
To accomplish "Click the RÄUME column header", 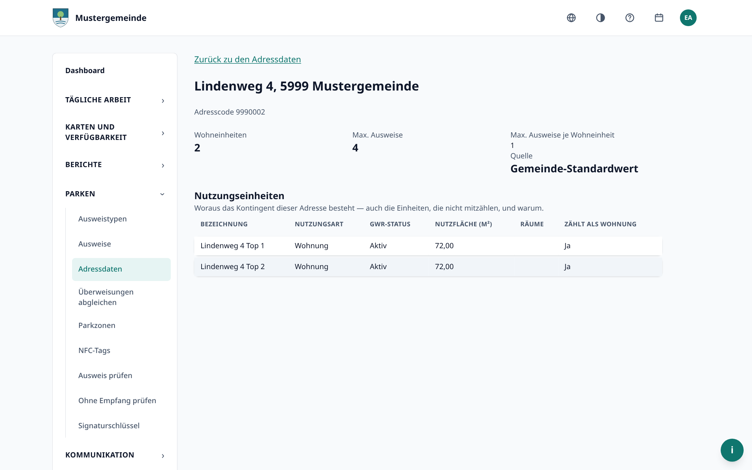I will [x=532, y=224].
